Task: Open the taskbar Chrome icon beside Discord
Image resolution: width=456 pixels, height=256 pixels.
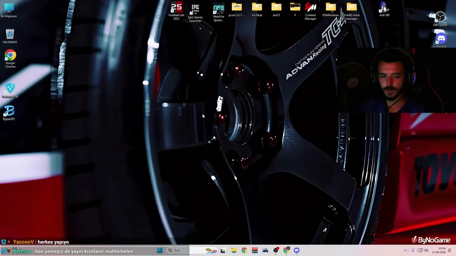Action: pos(286,250)
